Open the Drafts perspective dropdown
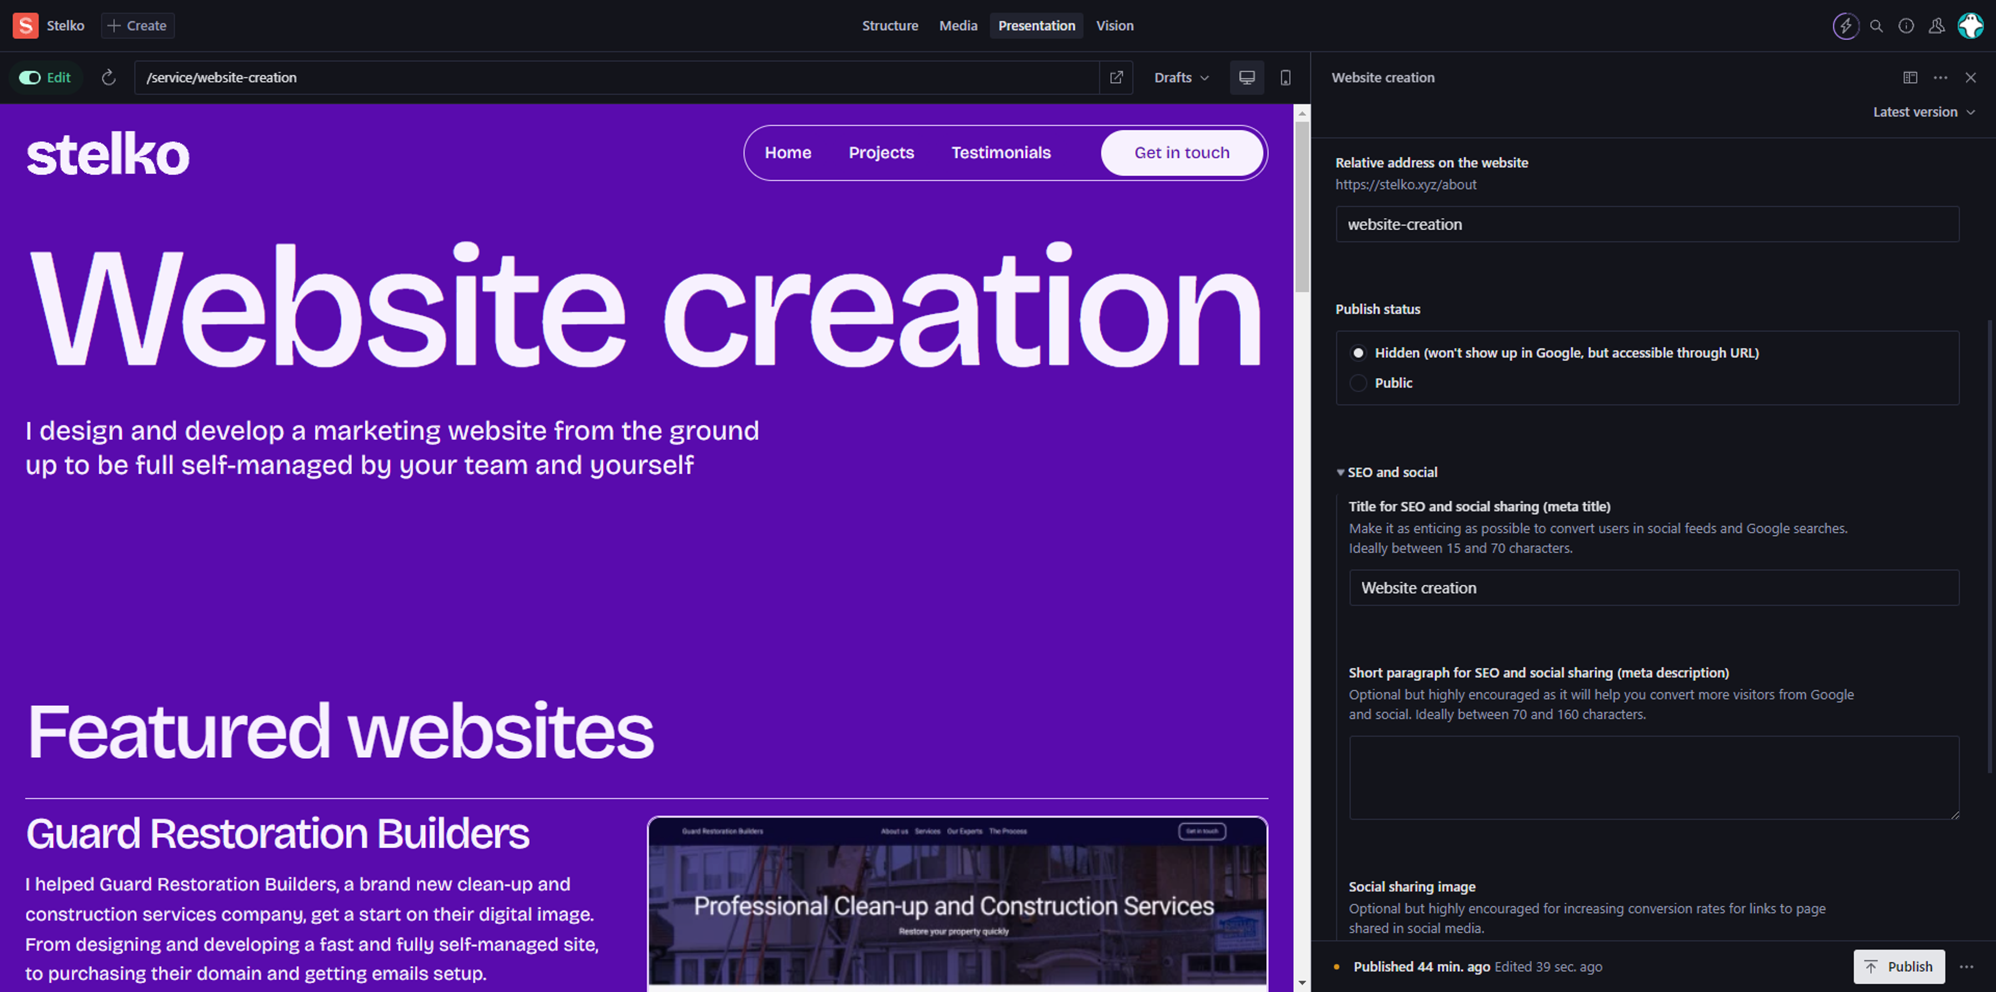 pos(1181,77)
